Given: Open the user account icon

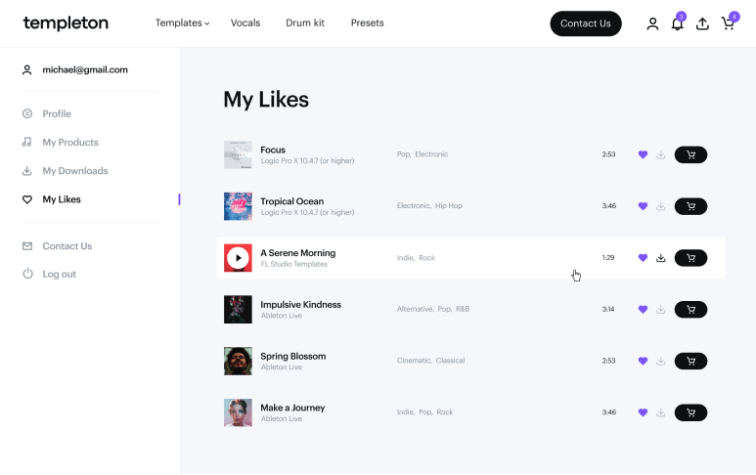Looking at the screenshot, I should (652, 23).
